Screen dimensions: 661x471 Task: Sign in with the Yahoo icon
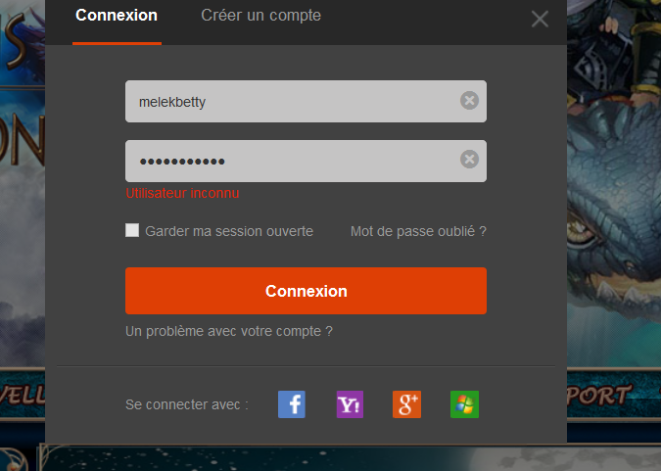(x=350, y=404)
